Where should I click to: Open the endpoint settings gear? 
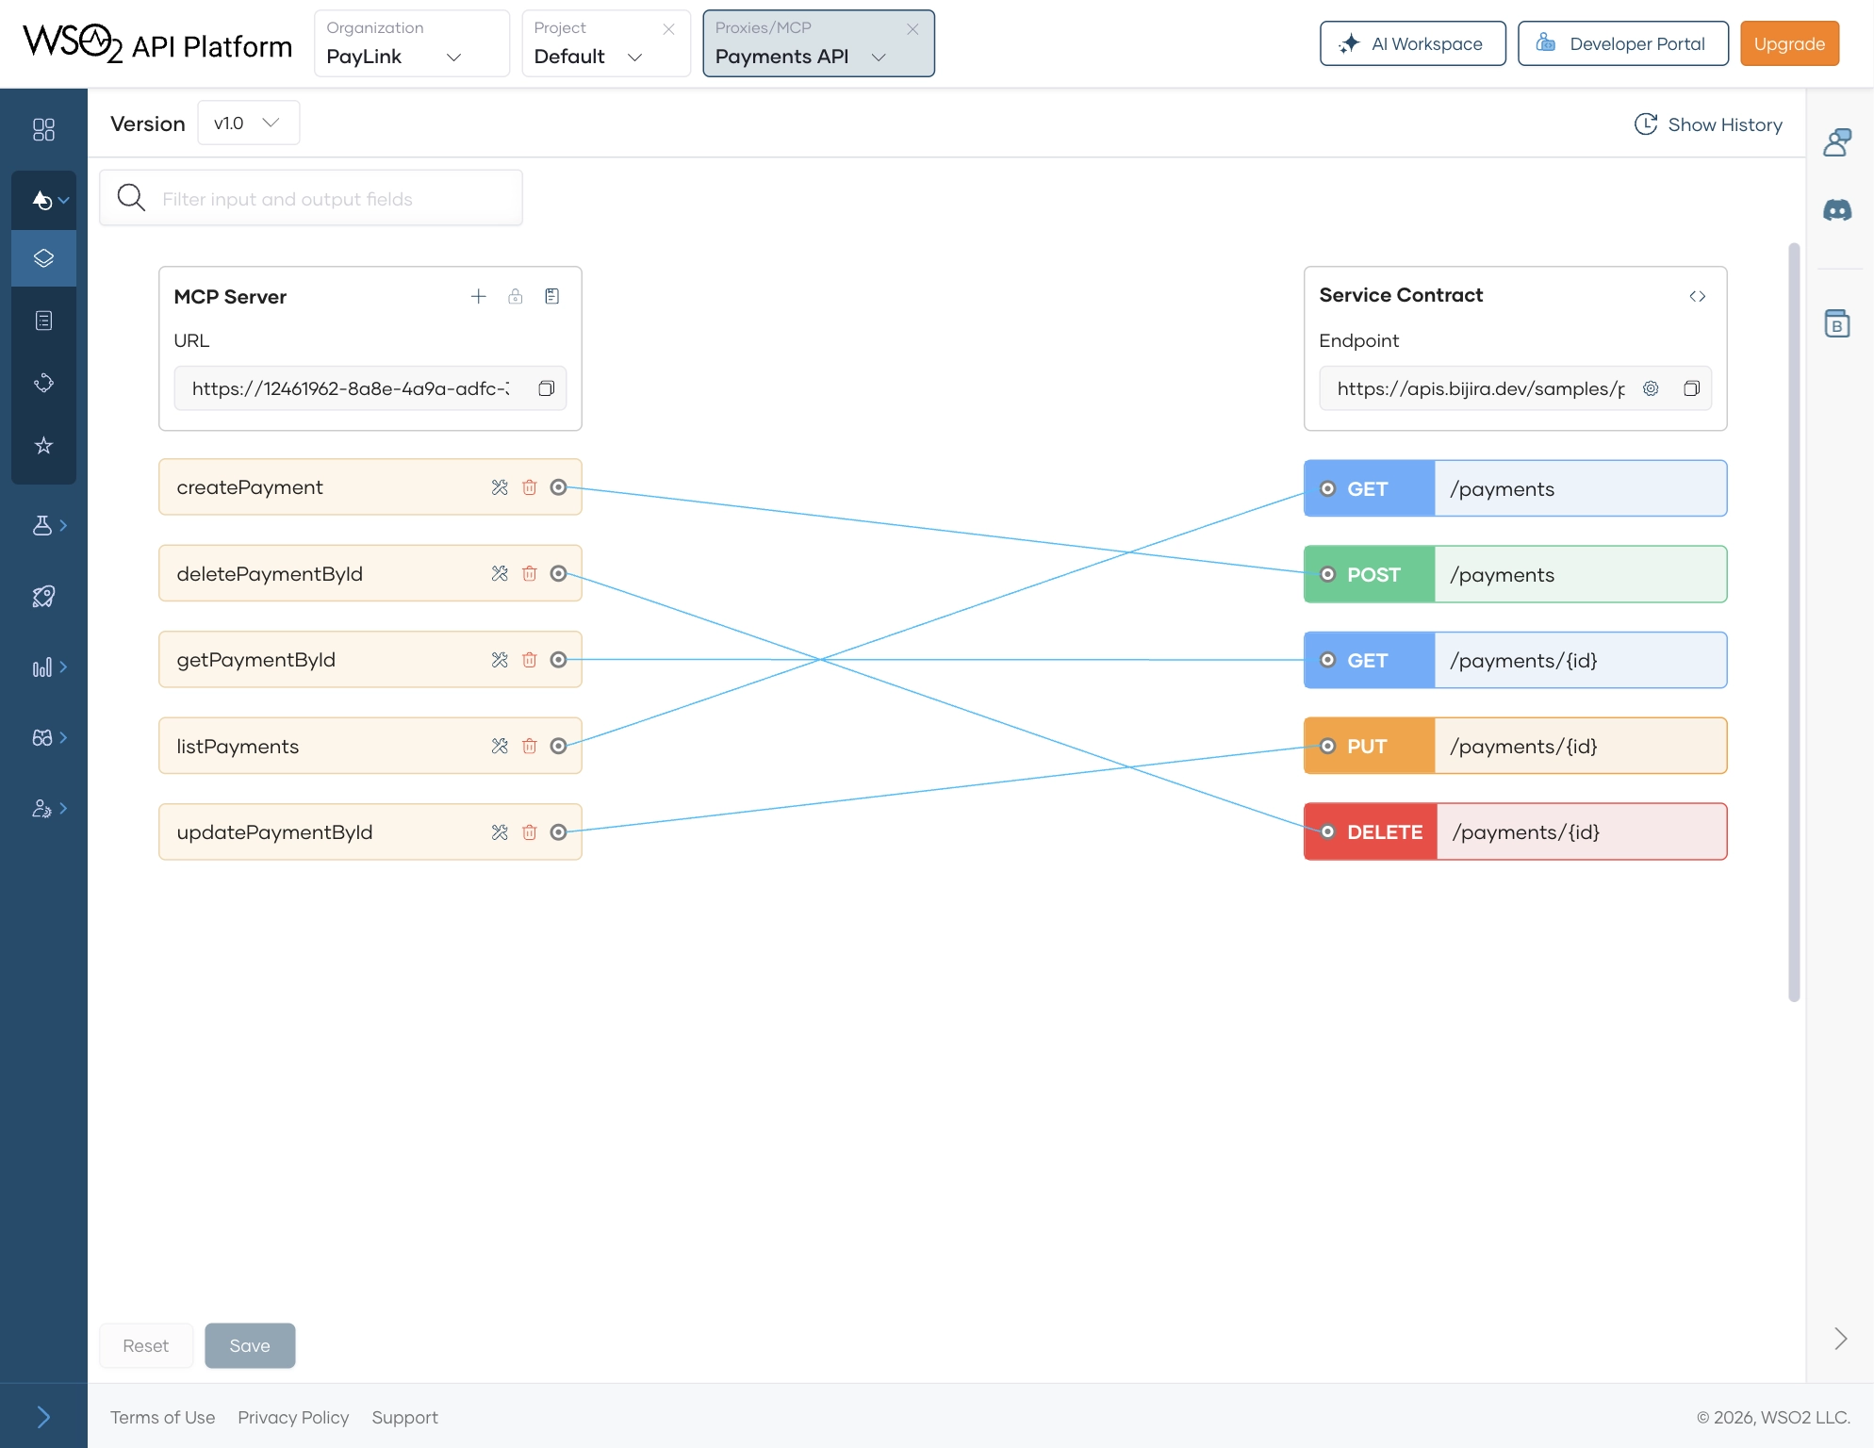(x=1651, y=388)
